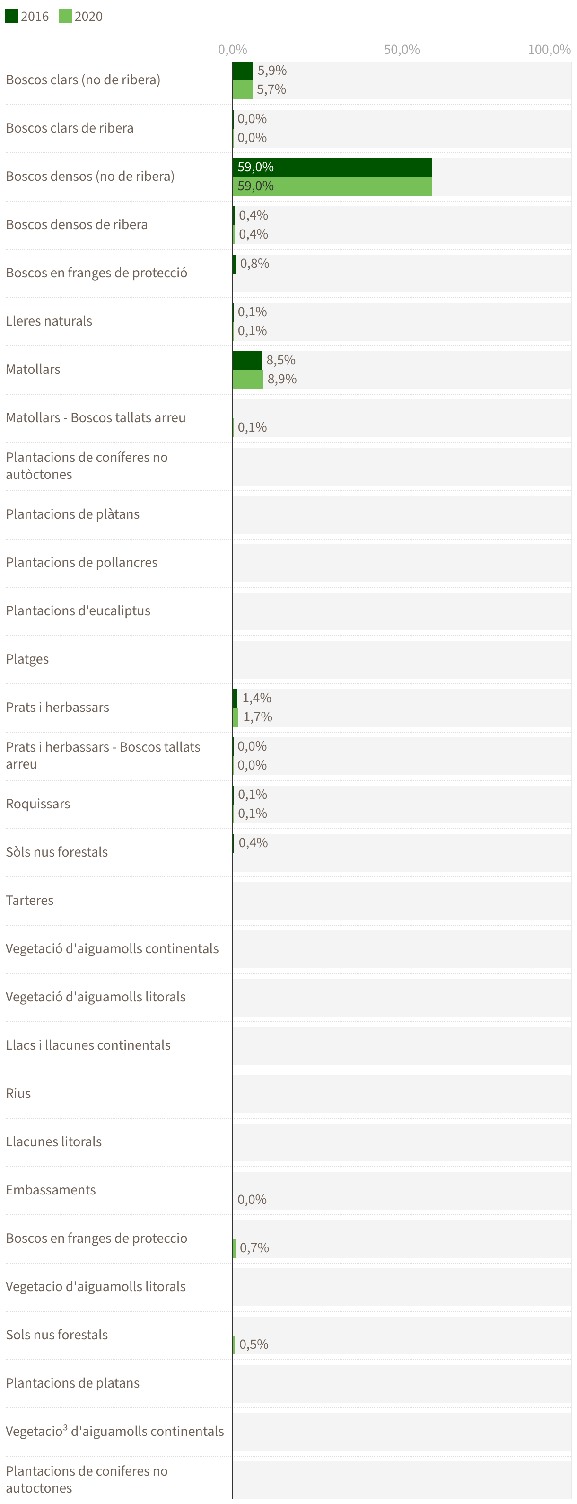Click the 2020 bar showing 59,0%

click(x=332, y=186)
